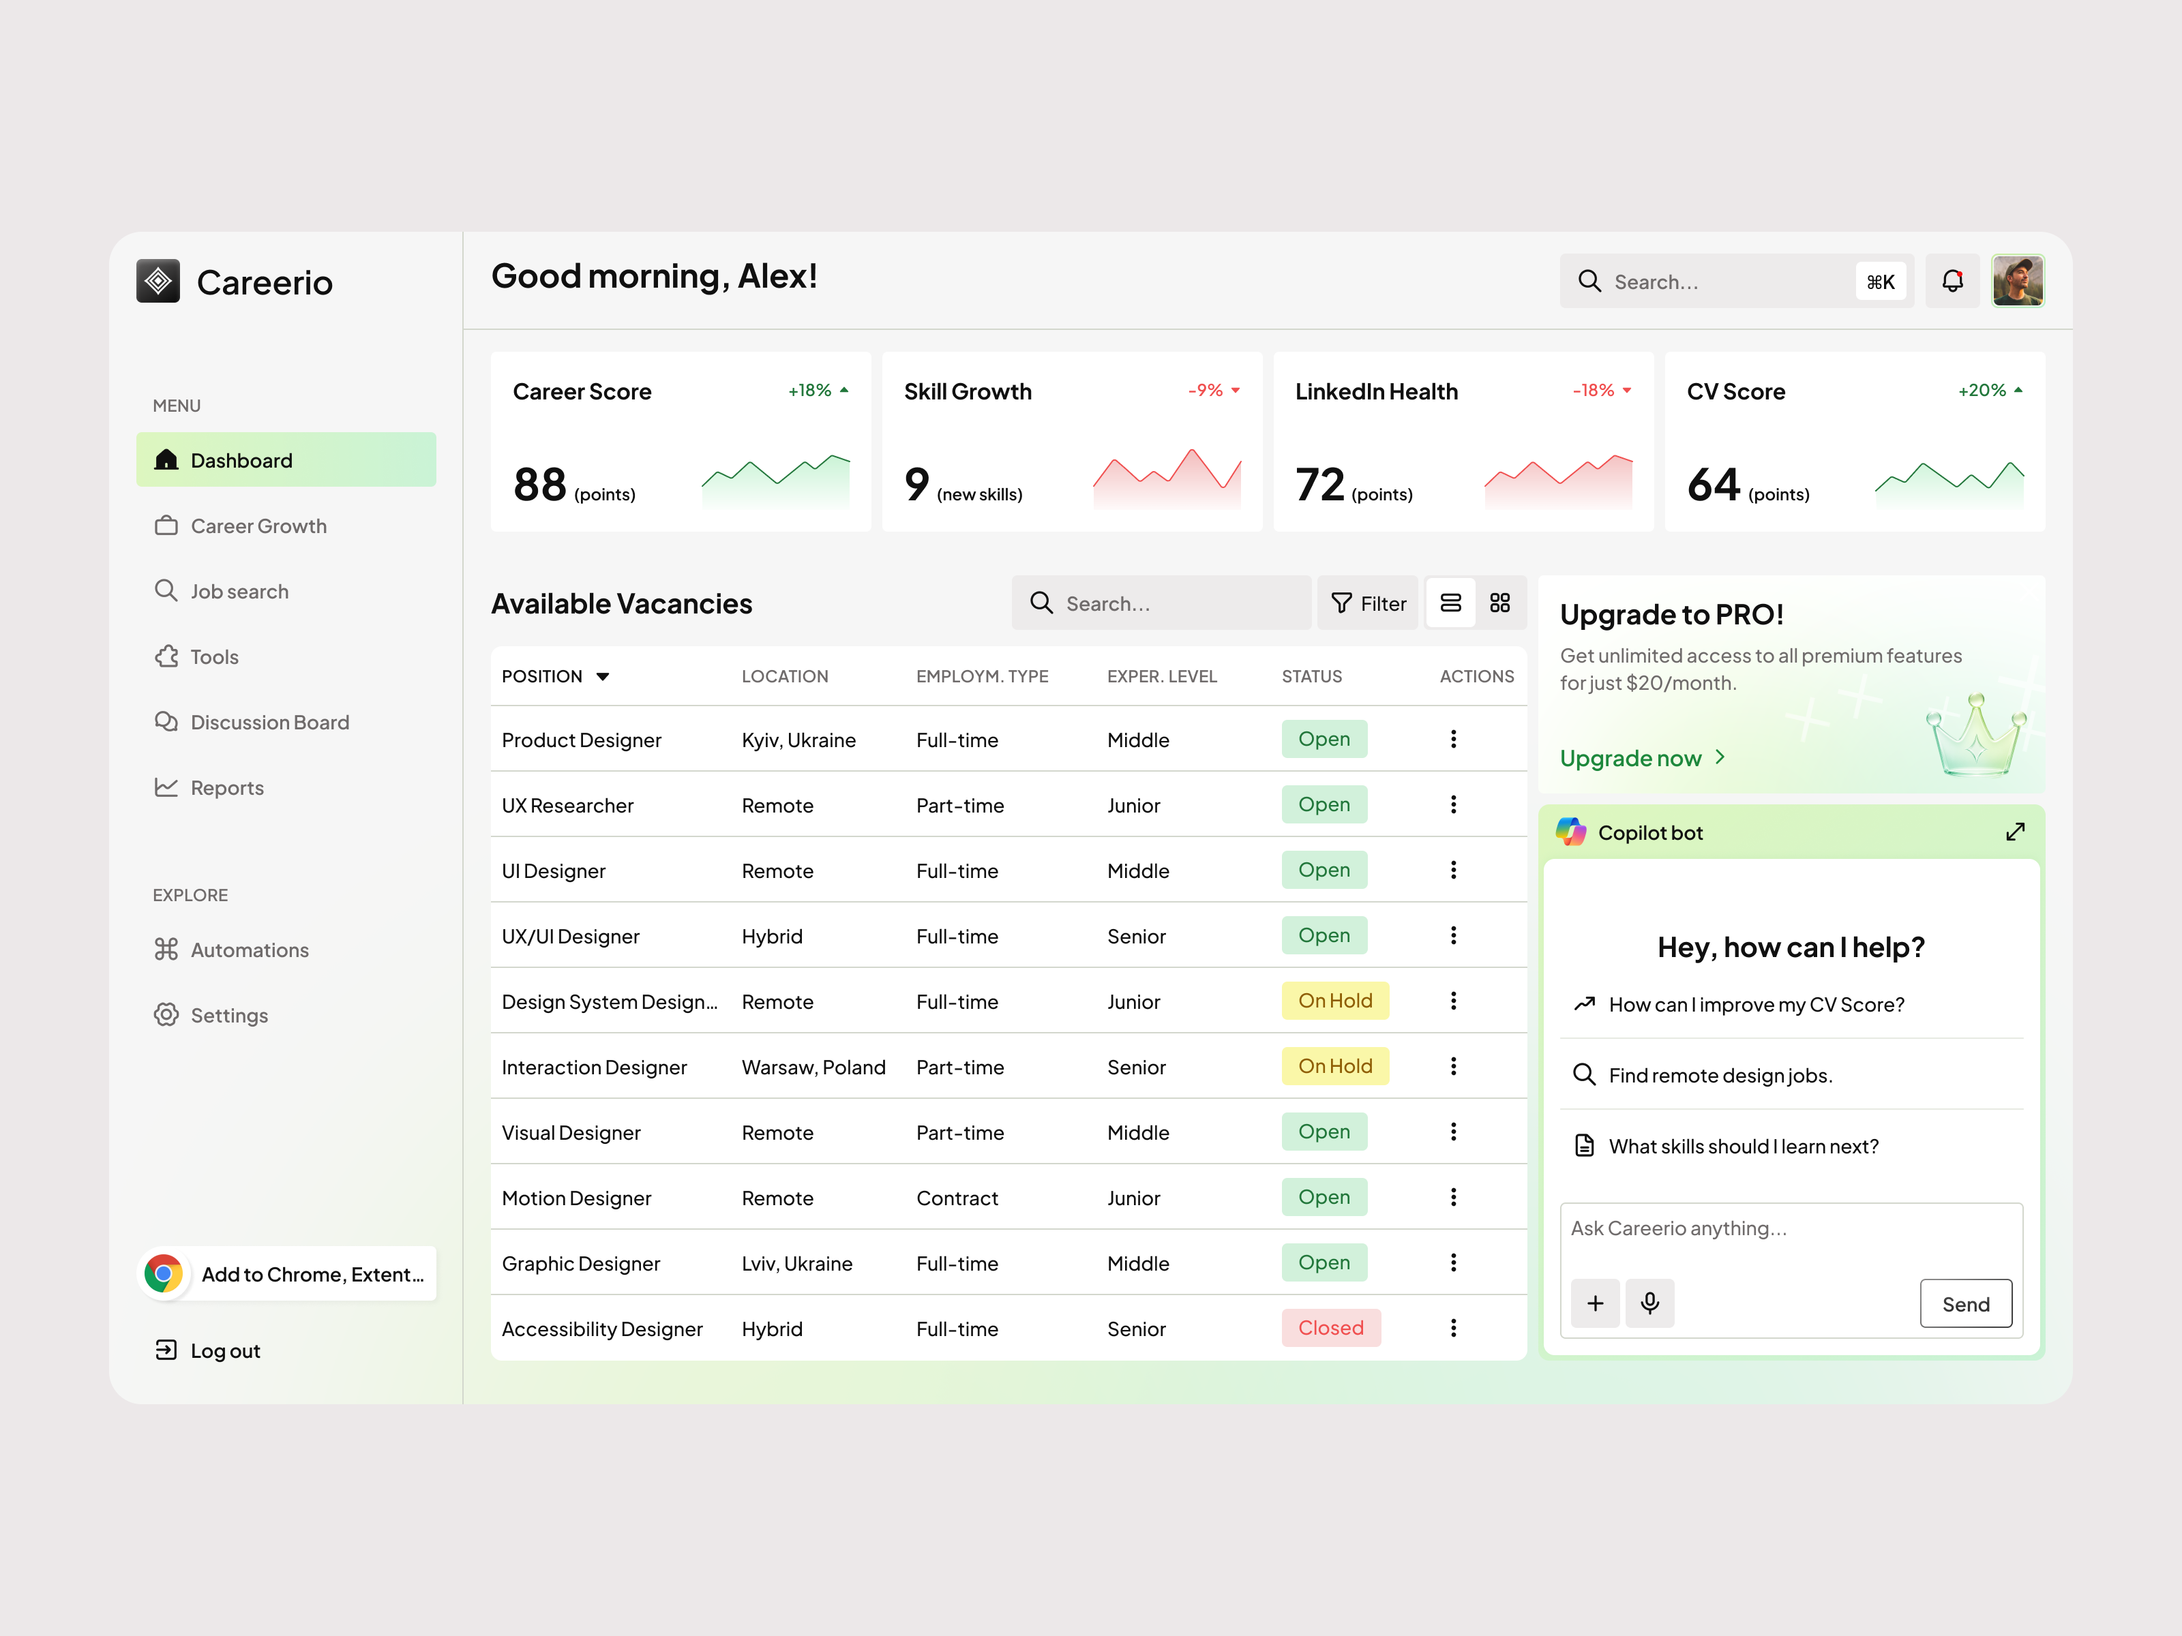Open Reports in the sidebar
Viewport: 2182px width, 1636px height.
pos(286,787)
